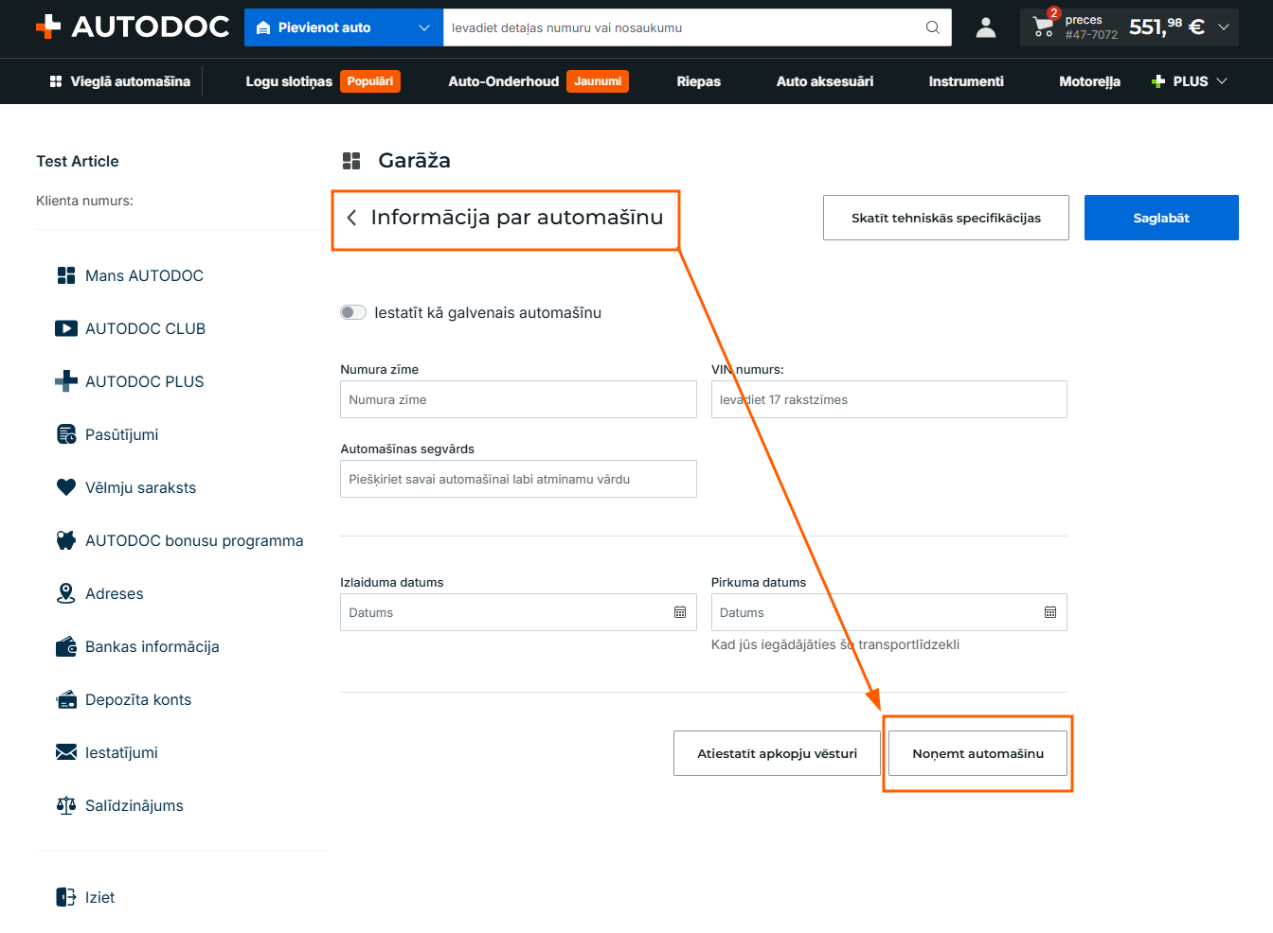Click the VIN numurs input field

[889, 399]
